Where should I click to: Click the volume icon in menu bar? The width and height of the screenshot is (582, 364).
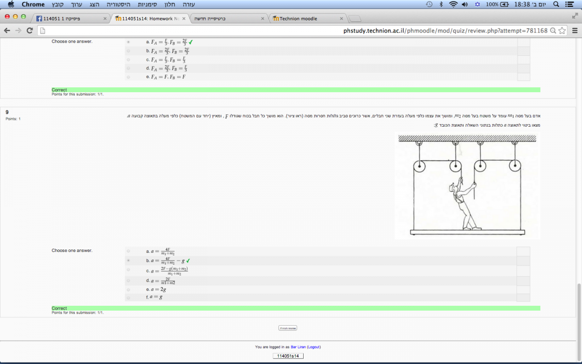pyautogui.click(x=465, y=4)
